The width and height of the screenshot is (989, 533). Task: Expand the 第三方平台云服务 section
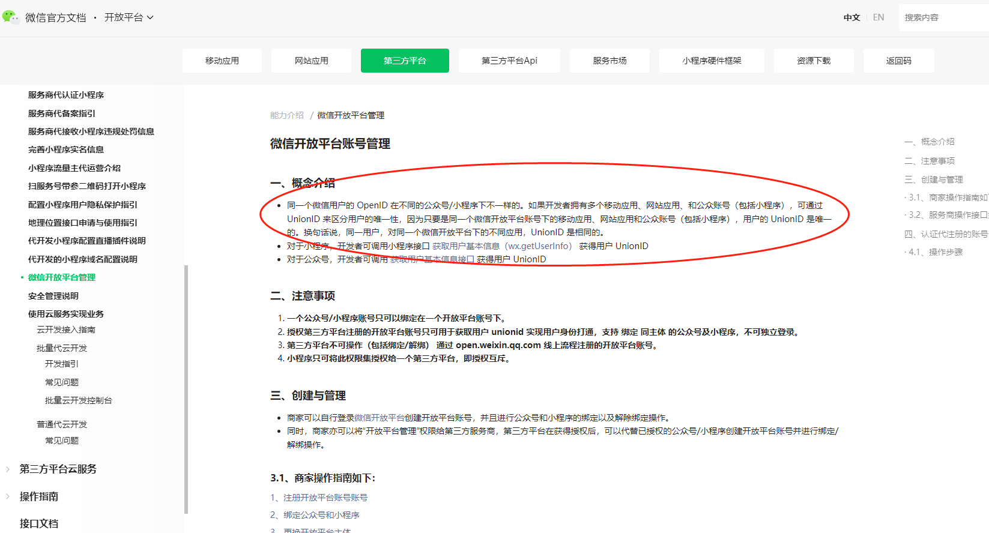(x=58, y=469)
